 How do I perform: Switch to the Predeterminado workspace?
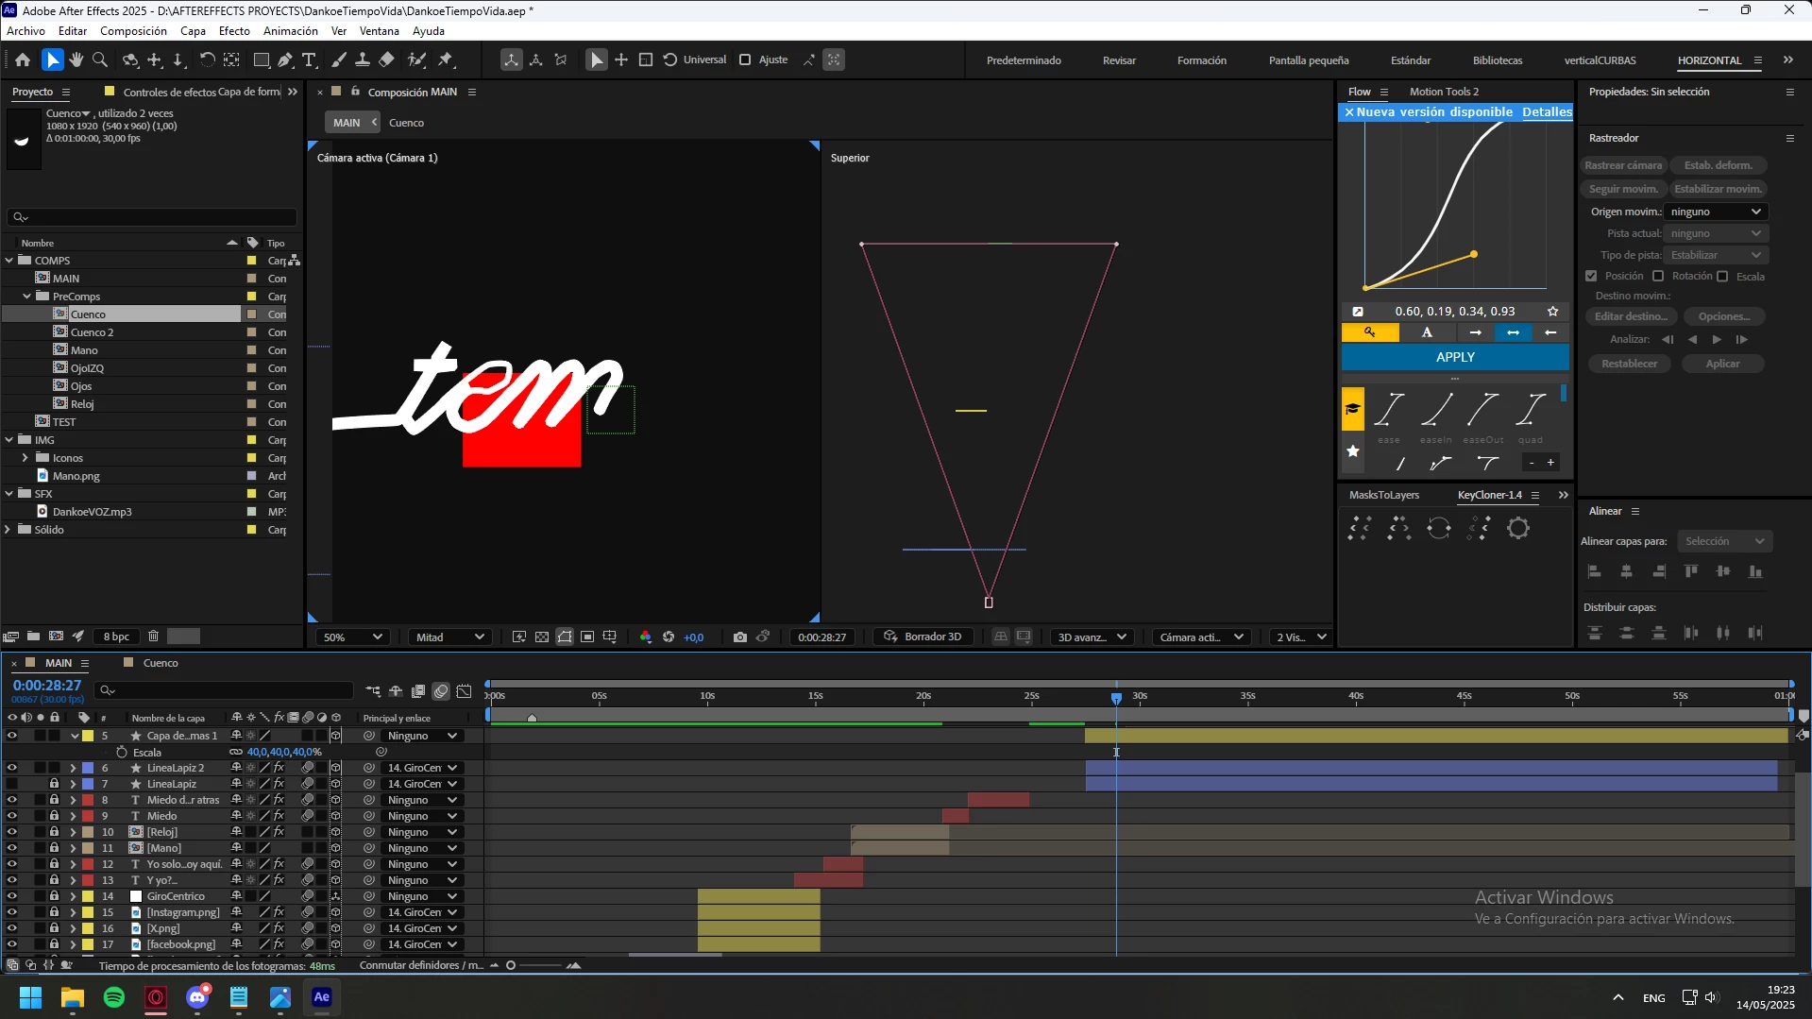point(1024,60)
